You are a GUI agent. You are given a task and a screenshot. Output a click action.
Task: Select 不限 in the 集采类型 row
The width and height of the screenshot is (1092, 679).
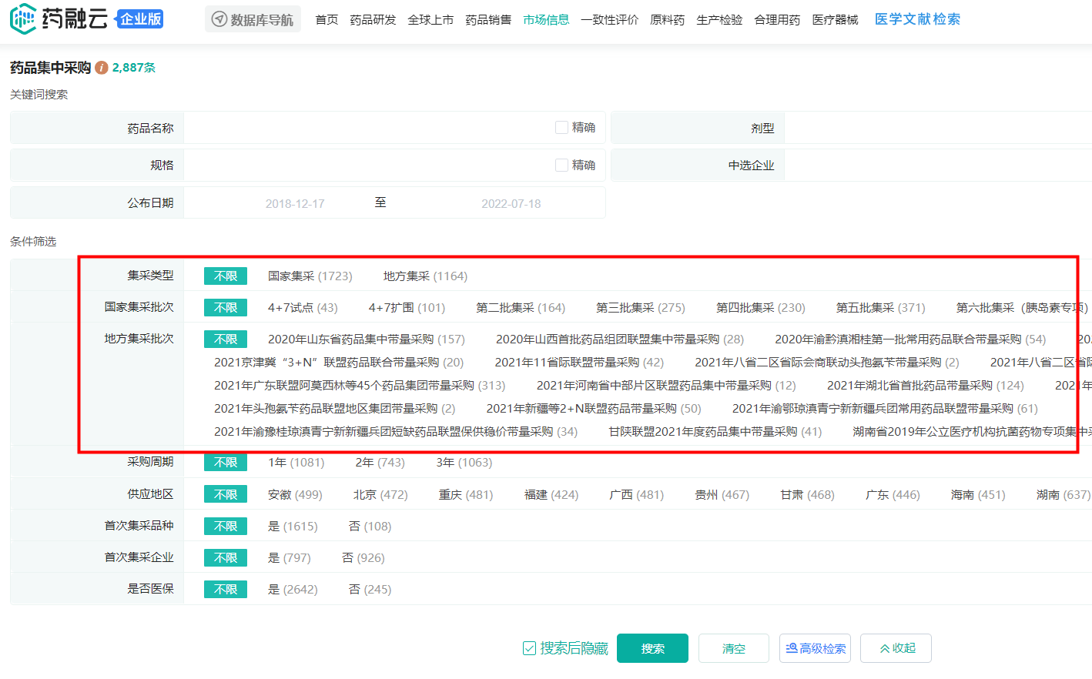tap(226, 276)
